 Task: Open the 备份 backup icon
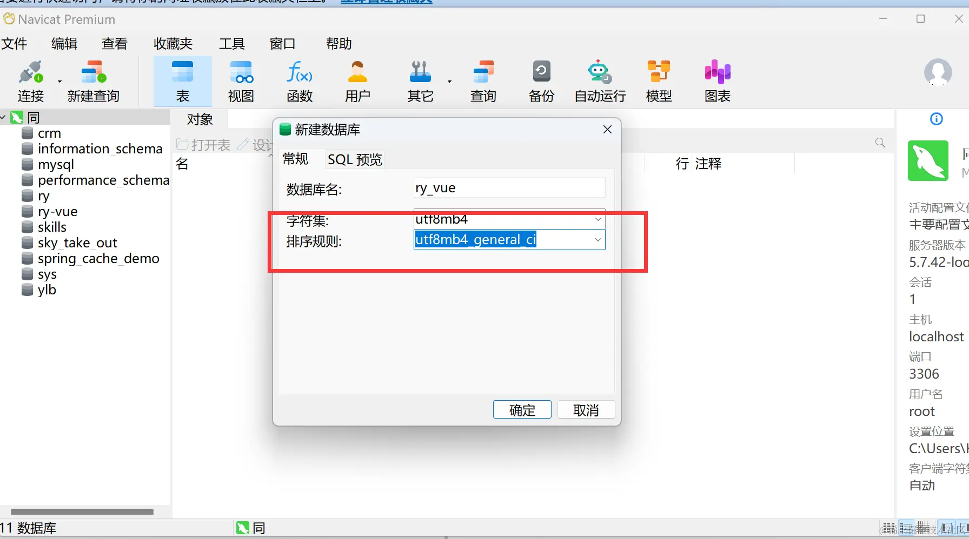(x=541, y=81)
